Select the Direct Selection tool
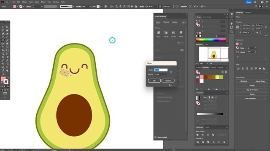 7,27
